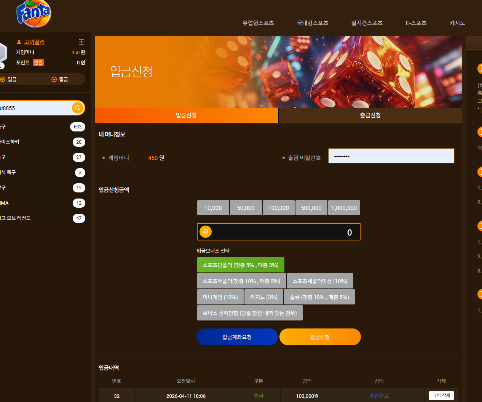Click the 입금계좌요청 button
Viewport: 482px width, 402px height.
point(237,337)
